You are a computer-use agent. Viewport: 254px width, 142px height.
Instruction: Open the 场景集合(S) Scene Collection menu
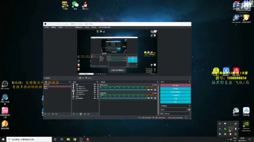tap(78, 27)
